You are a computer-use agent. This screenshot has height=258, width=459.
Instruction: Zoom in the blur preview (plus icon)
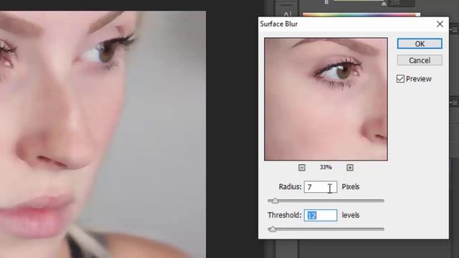(350, 167)
